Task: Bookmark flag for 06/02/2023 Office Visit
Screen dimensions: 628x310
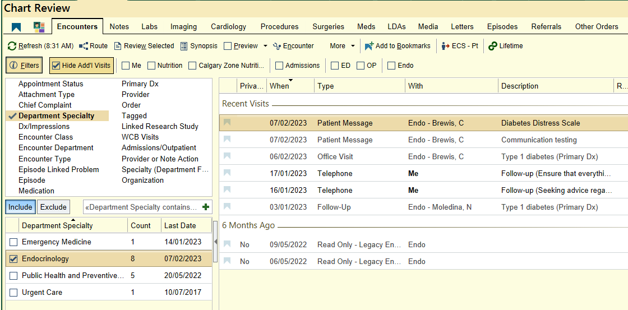Action: click(227, 156)
